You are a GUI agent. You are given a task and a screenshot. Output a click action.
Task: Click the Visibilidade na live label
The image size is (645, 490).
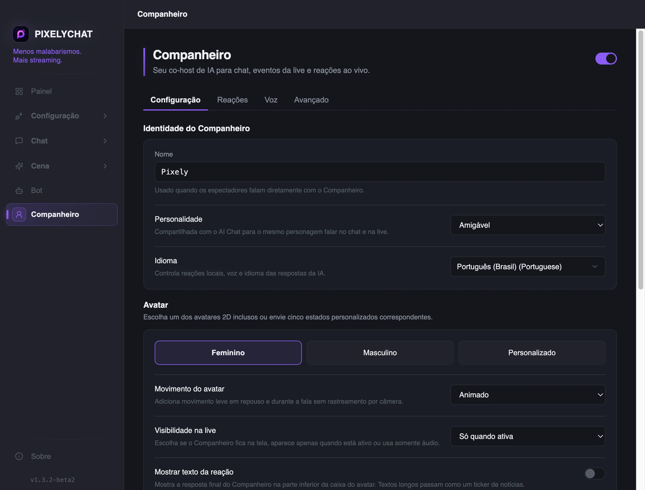[x=185, y=431]
